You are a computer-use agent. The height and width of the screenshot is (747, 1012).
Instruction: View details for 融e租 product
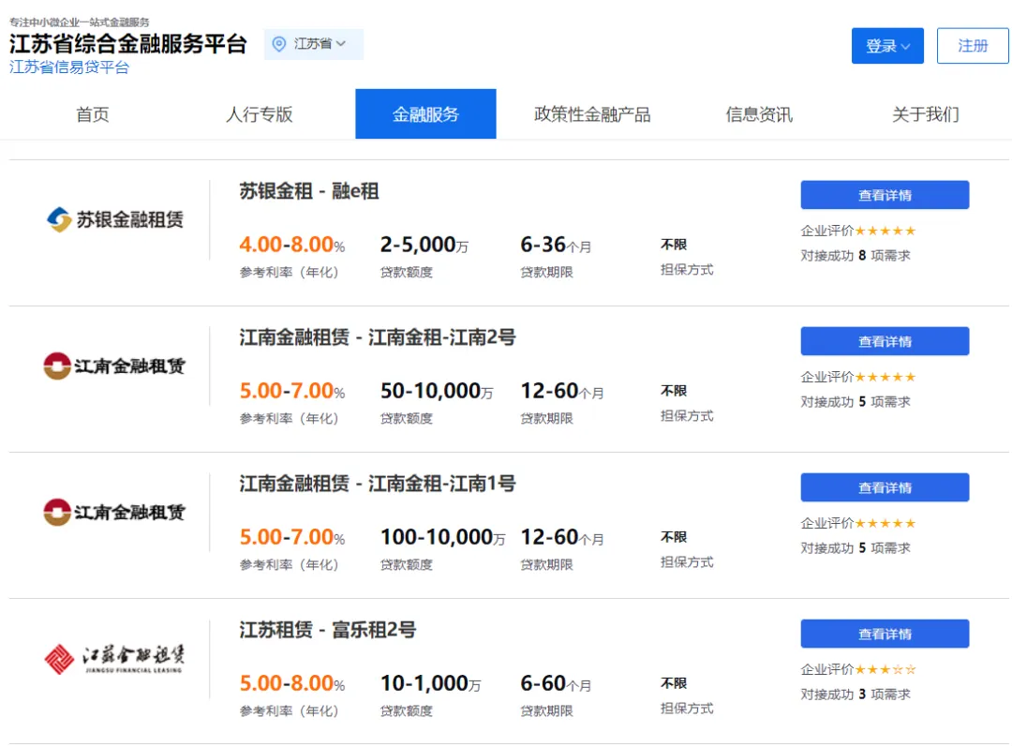tap(885, 195)
